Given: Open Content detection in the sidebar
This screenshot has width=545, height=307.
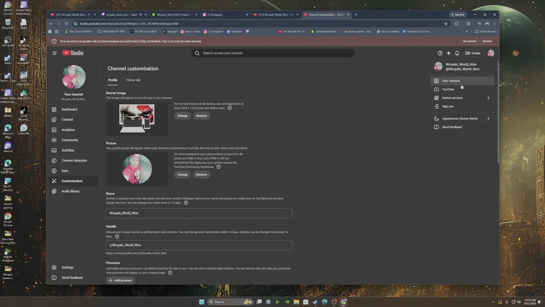Looking at the screenshot, I should point(73,161).
